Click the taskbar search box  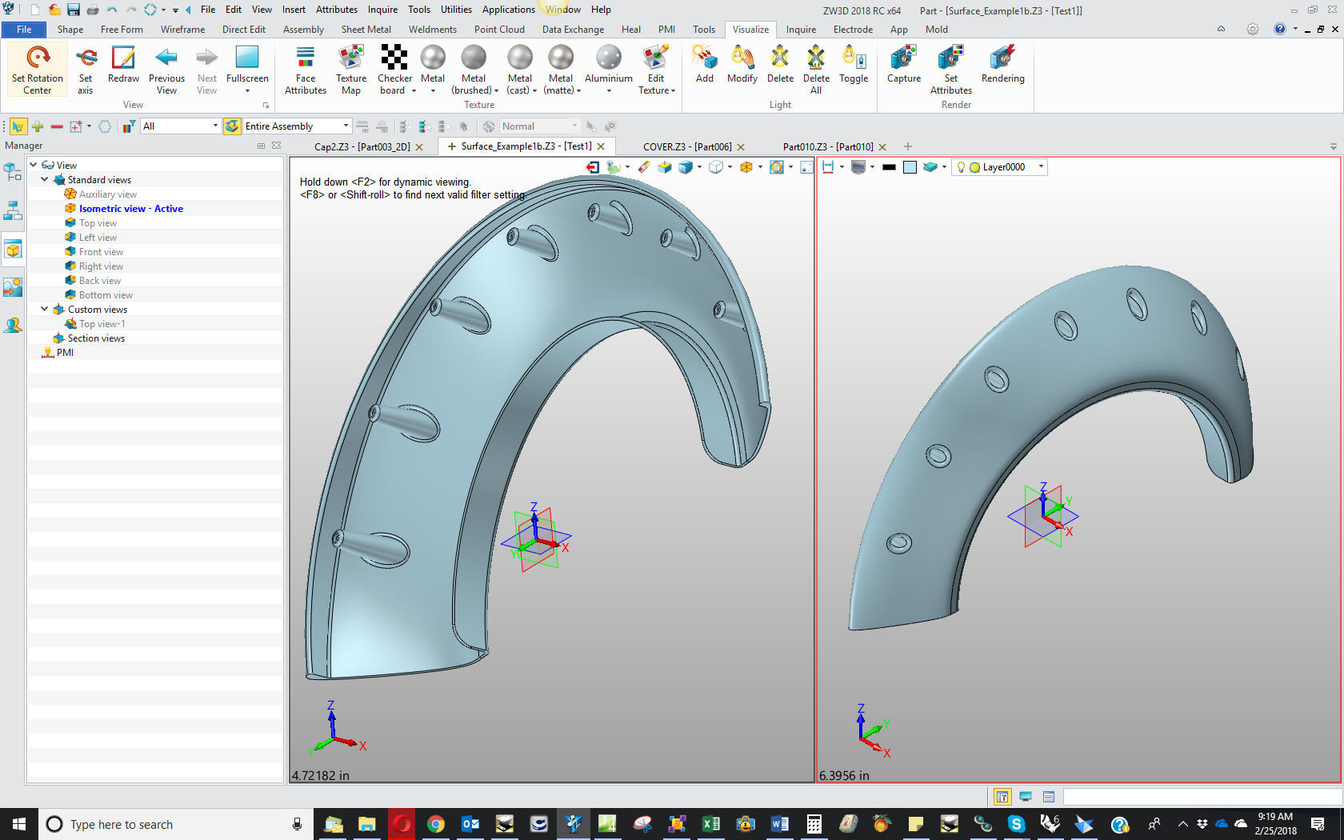point(176,824)
